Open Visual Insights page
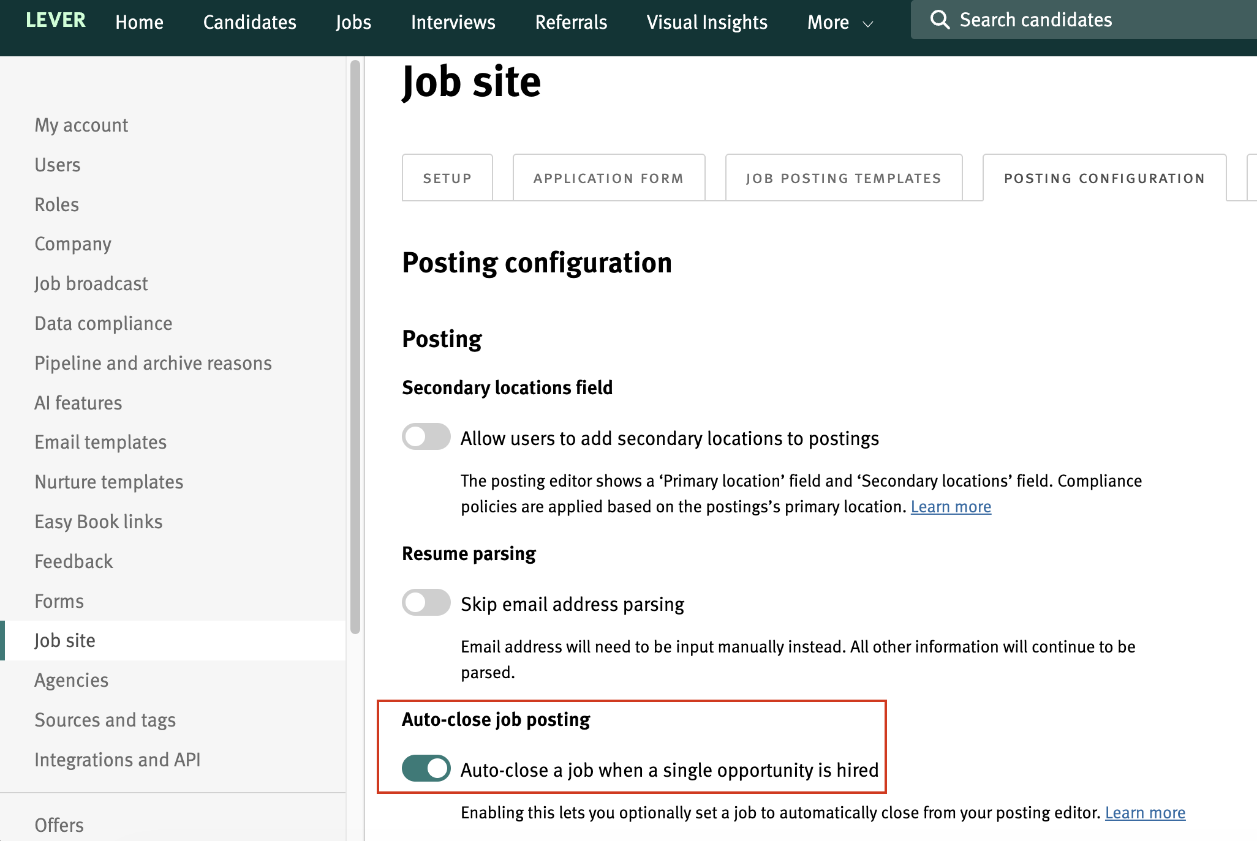 coord(707,22)
